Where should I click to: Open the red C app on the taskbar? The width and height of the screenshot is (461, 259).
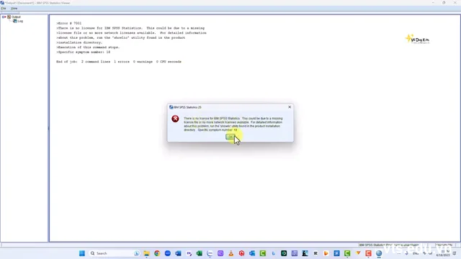[368, 253]
